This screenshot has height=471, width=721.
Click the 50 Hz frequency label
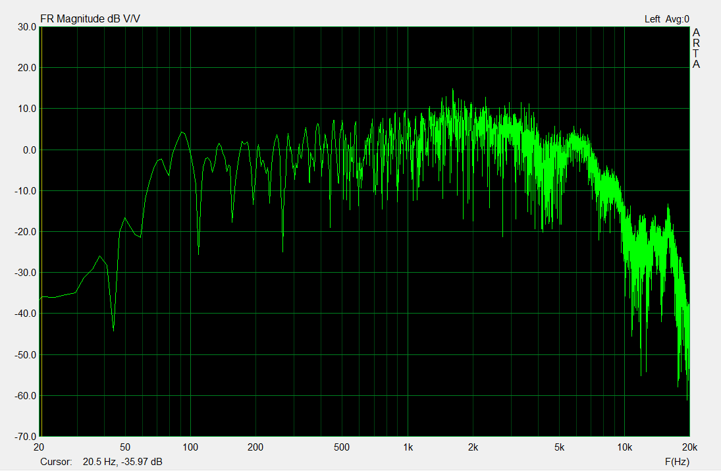125,447
